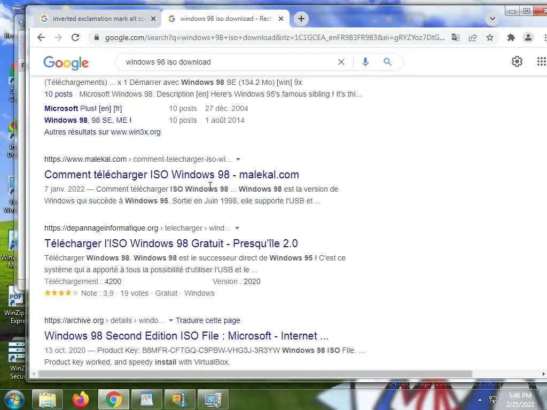Clear the search box with the X icon
The image size is (547, 410).
(341, 62)
